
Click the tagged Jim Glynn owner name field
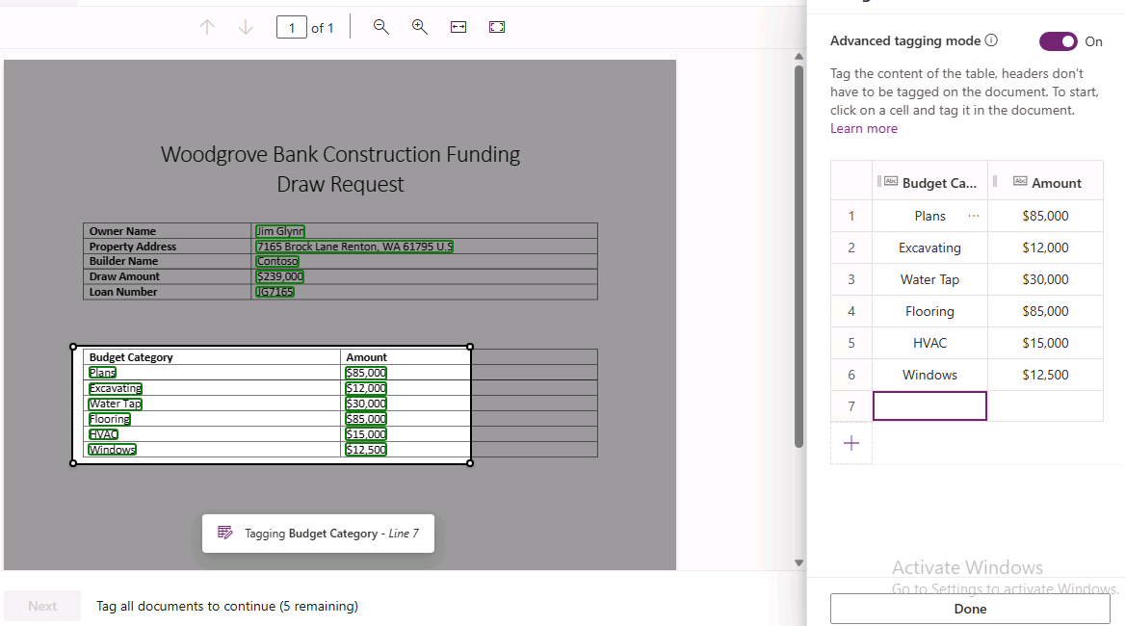tap(279, 231)
